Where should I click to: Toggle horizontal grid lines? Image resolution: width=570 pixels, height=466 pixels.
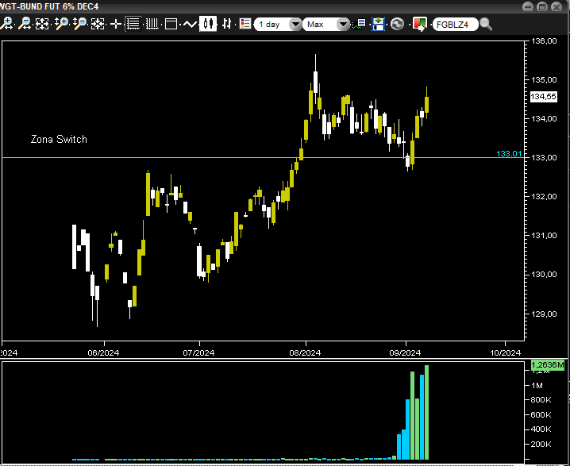[x=133, y=24]
